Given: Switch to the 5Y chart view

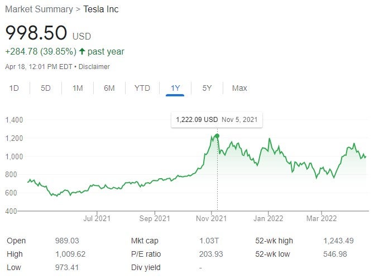Looking at the screenshot, I should (207, 88).
